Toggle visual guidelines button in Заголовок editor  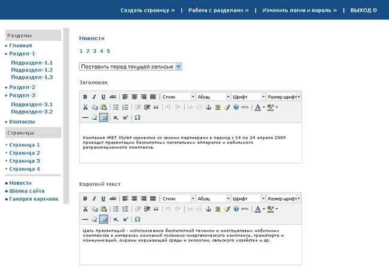(x=104, y=118)
